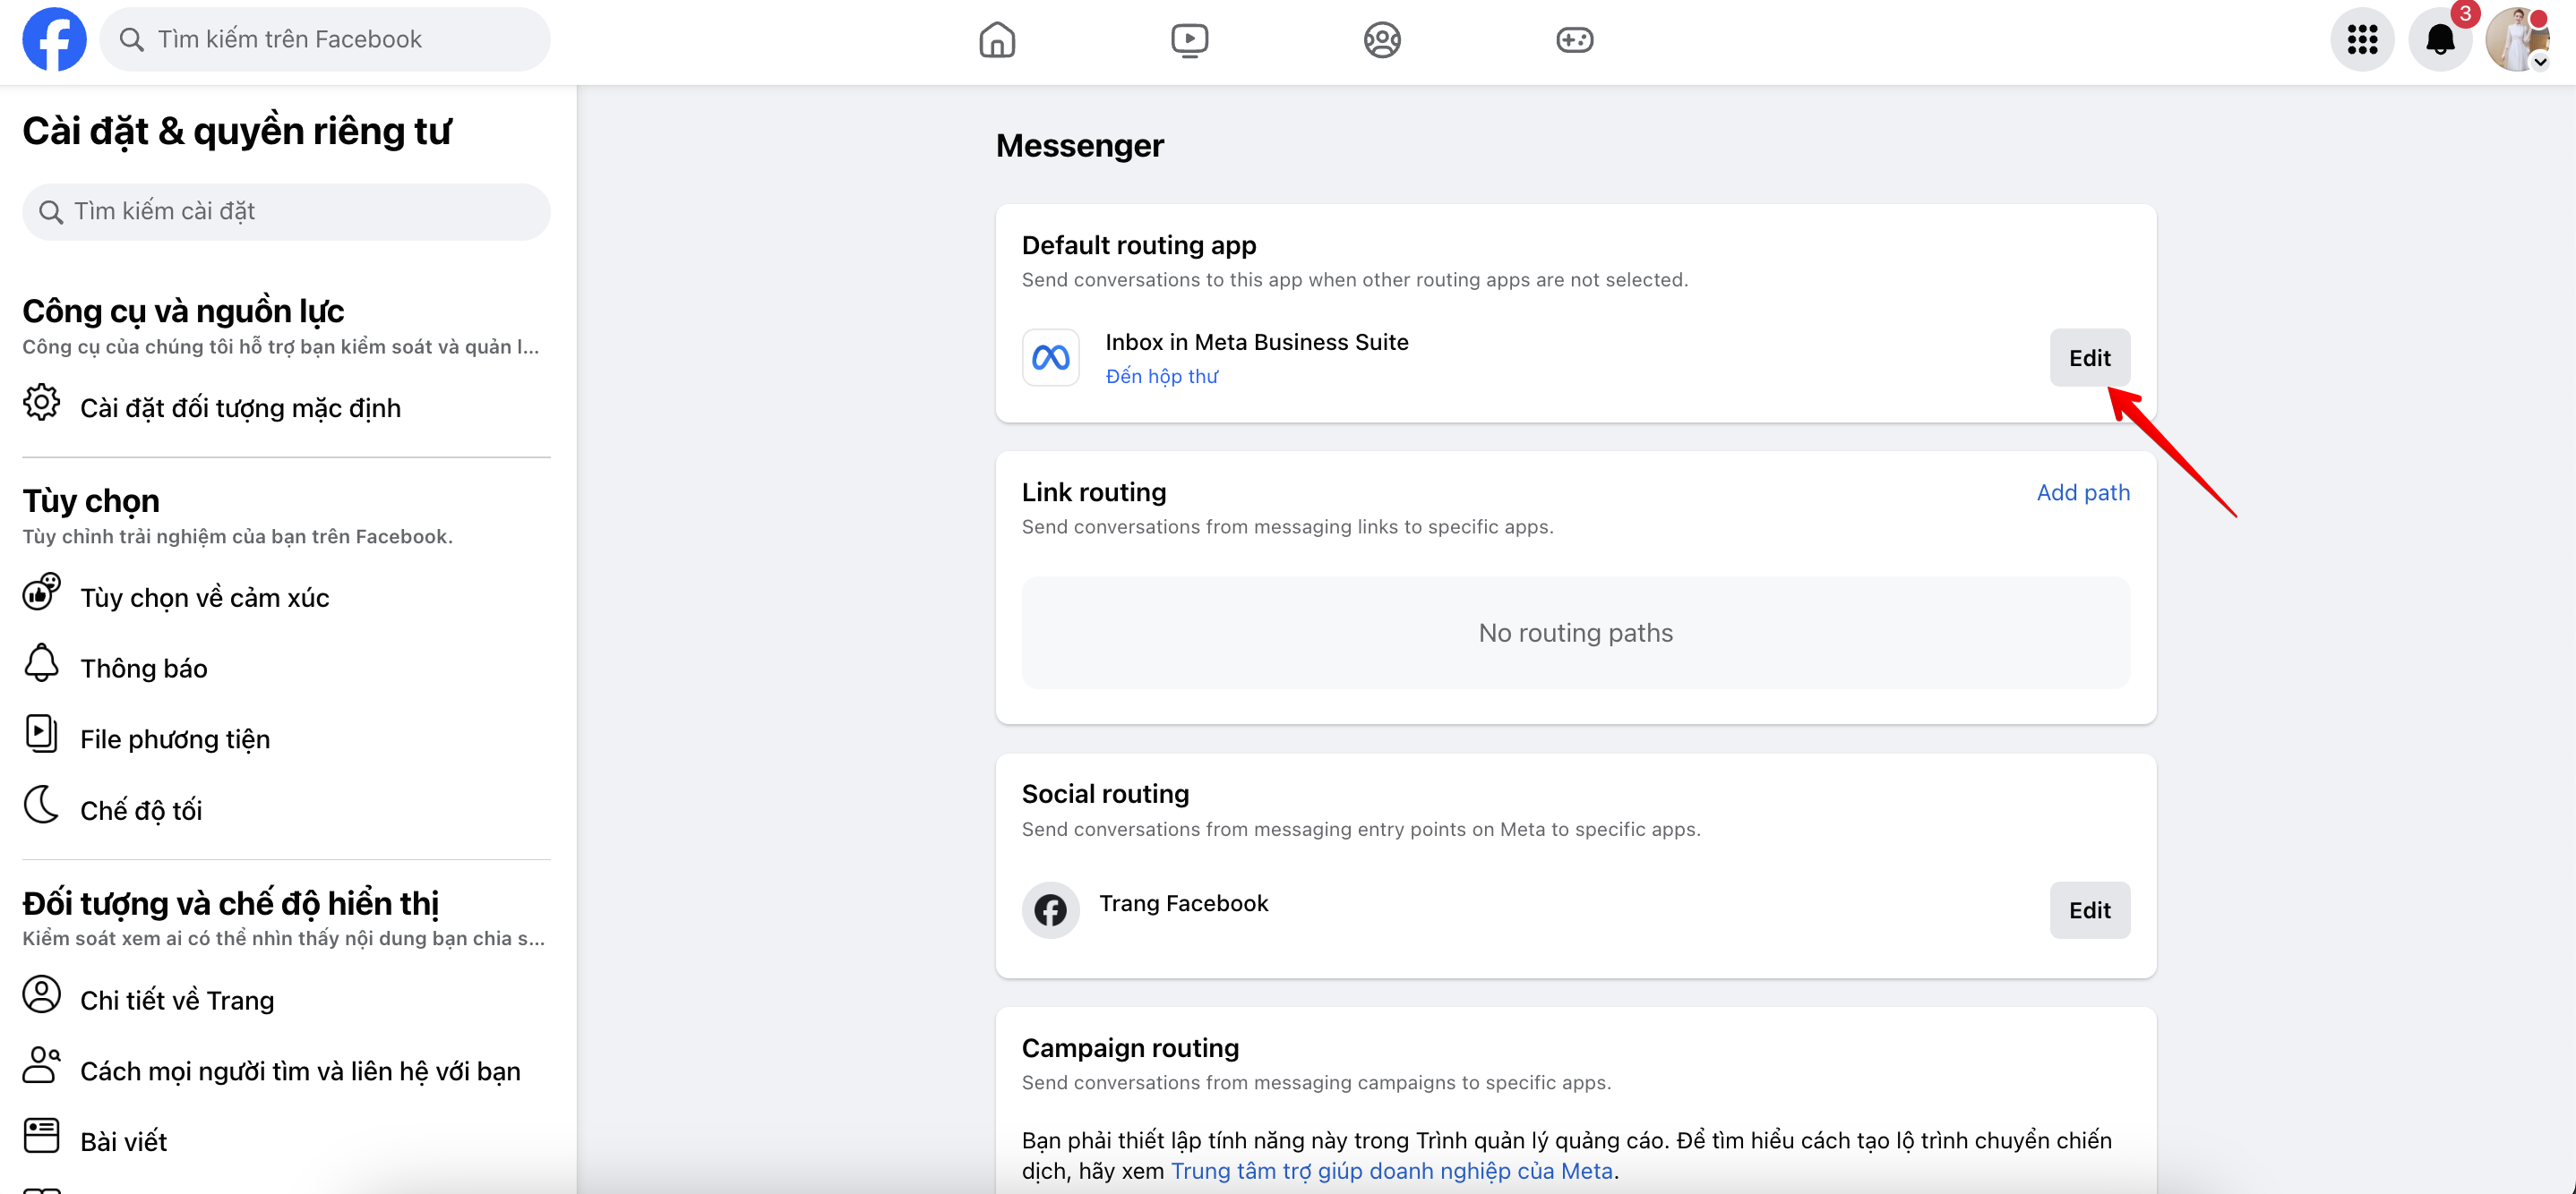Open the Gaming icon in top bar
Image resolution: width=2576 pixels, height=1194 pixels.
[x=1574, y=40]
